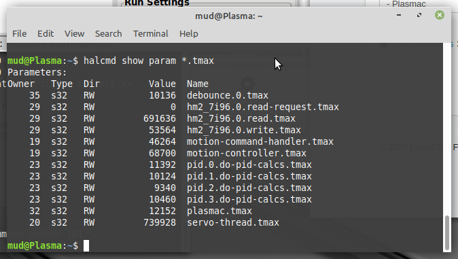Click the 'Value' column header

[x=162, y=84]
